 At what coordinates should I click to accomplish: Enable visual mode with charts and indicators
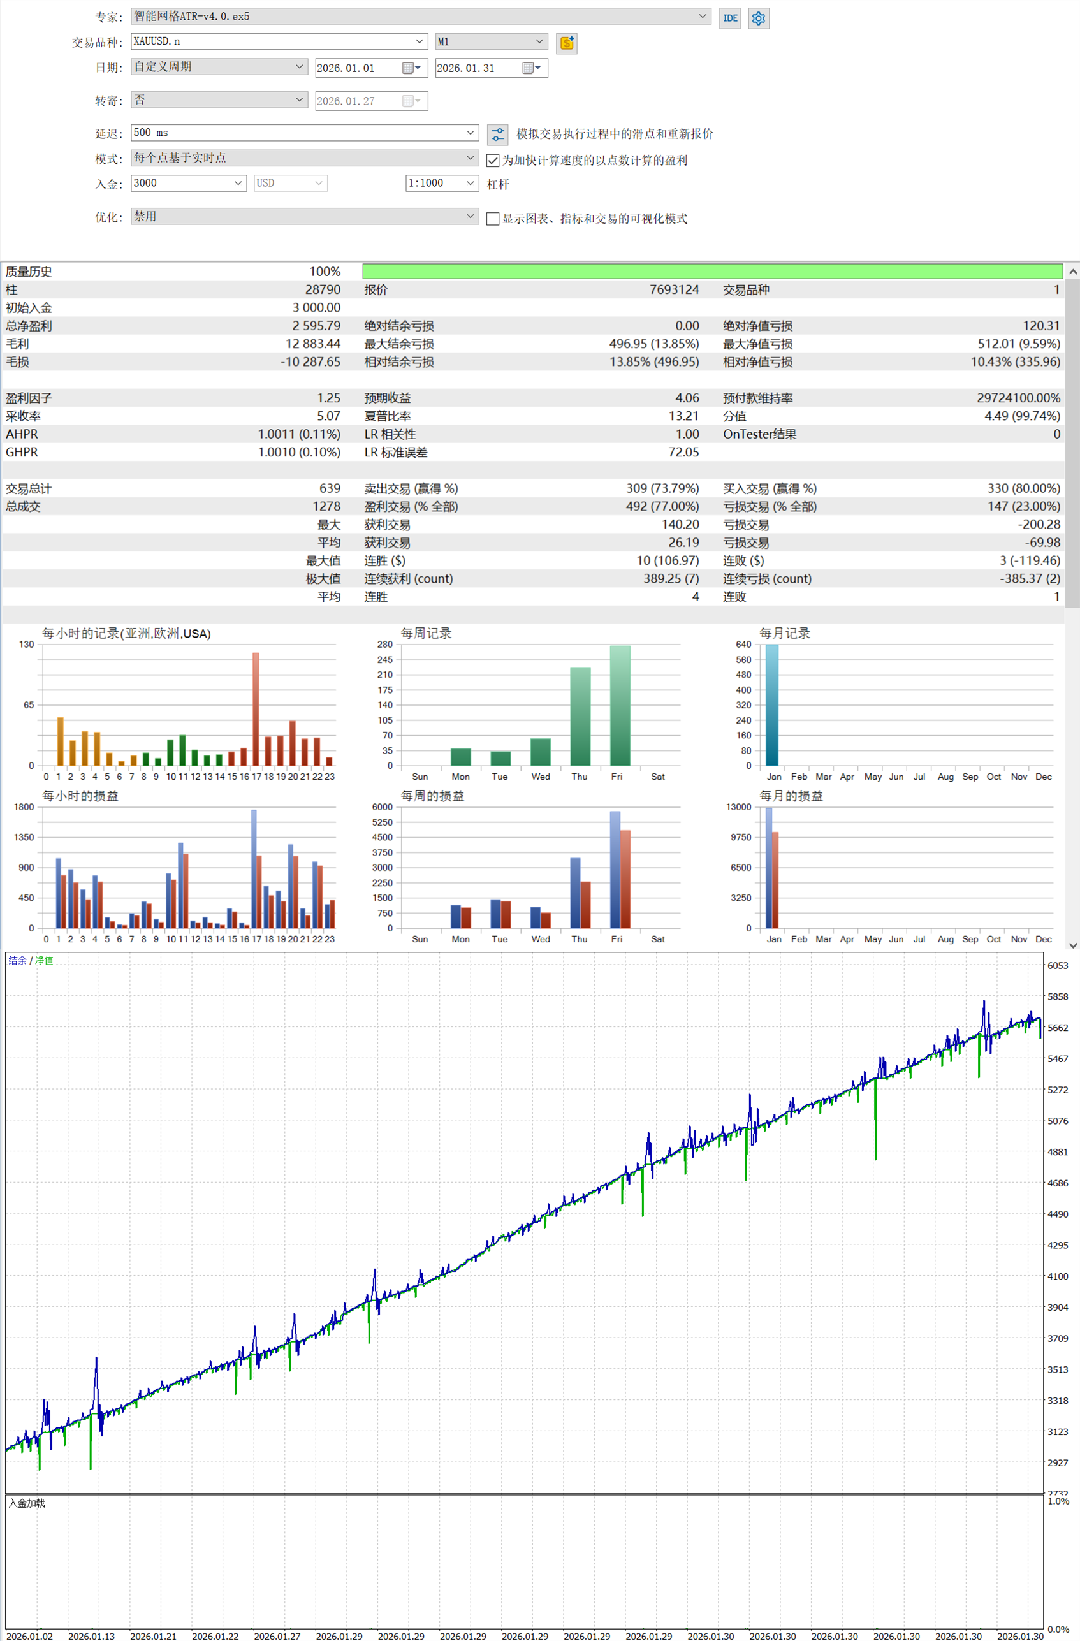click(x=492, y=219)
